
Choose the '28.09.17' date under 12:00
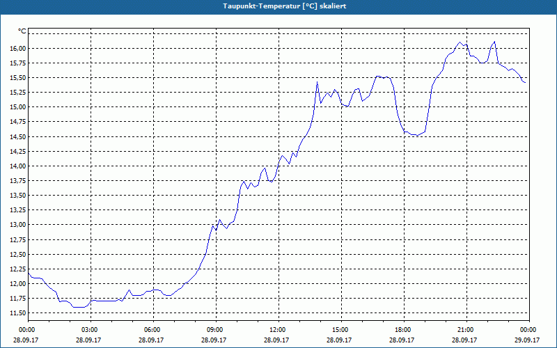276,340
